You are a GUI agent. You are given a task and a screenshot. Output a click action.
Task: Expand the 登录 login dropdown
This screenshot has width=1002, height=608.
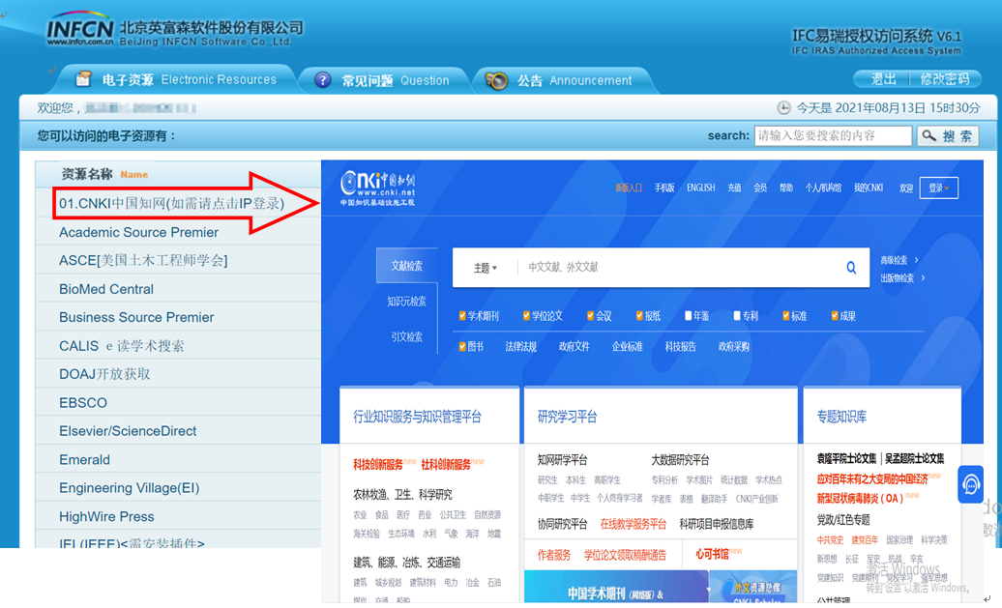938,188
